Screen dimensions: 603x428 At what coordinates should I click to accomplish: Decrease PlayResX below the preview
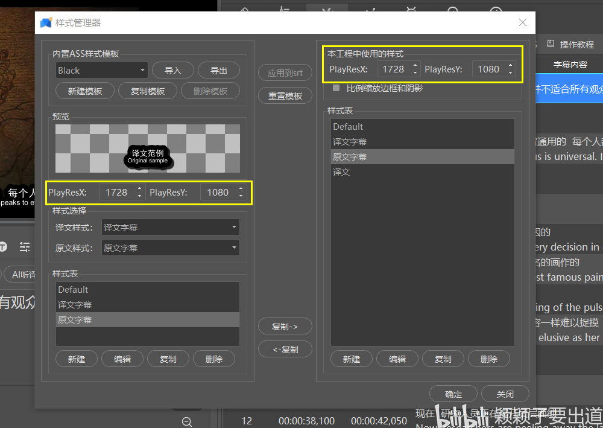140,196
